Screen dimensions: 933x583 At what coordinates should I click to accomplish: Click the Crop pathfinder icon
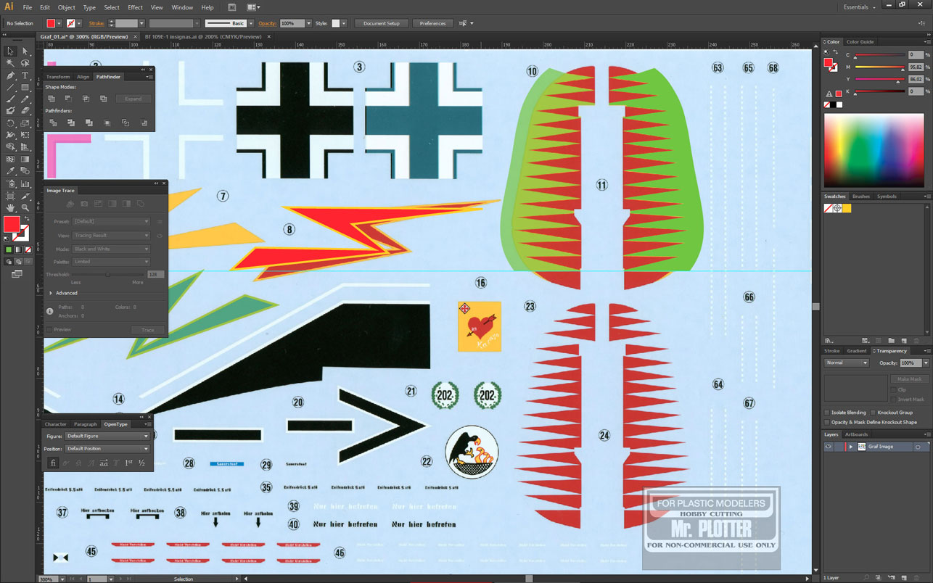(x=107, y=123)
